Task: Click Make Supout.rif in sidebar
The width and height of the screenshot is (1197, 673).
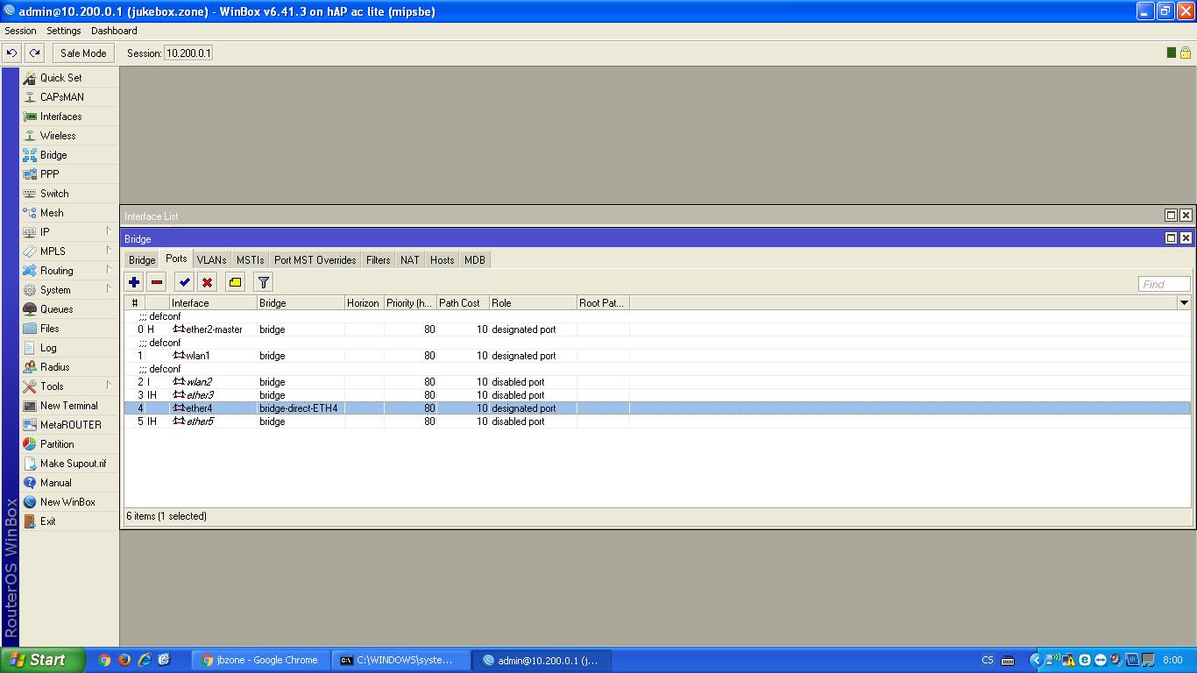Action: (x=69, y=464)
